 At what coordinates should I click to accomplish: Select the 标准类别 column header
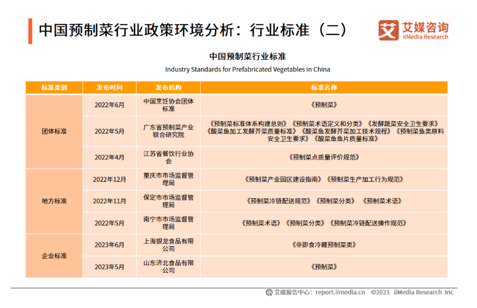tap(54, 88)
